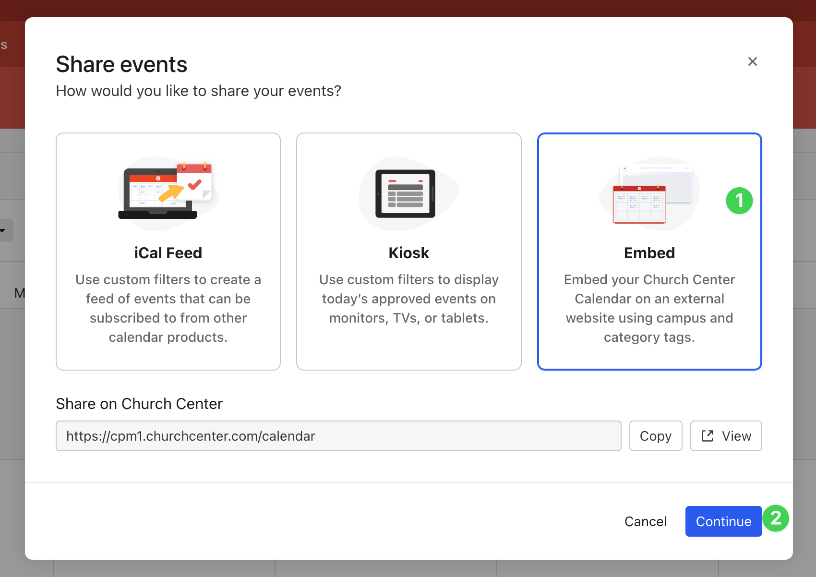
Task: Click the Kiosk description text
Action: [x=409, y=299]
